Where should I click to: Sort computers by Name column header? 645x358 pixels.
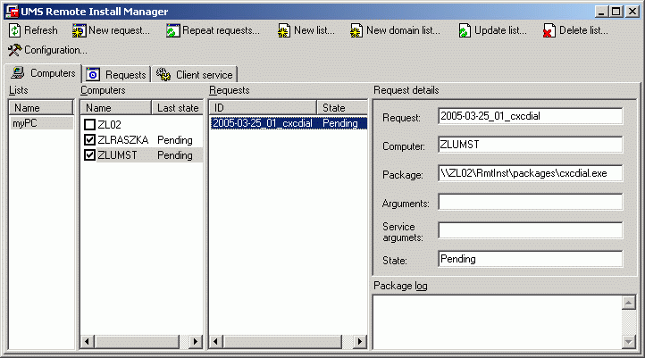[x=116, y=108]
